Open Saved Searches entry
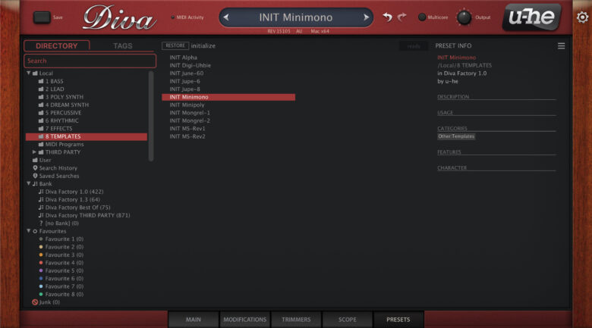 point(56,176)
